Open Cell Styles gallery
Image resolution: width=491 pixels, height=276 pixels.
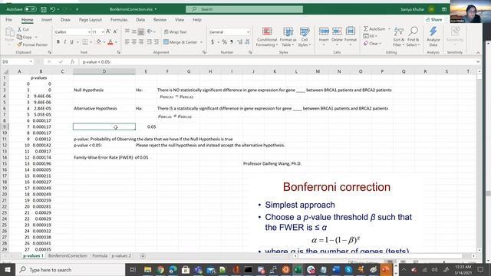[305, 37]
